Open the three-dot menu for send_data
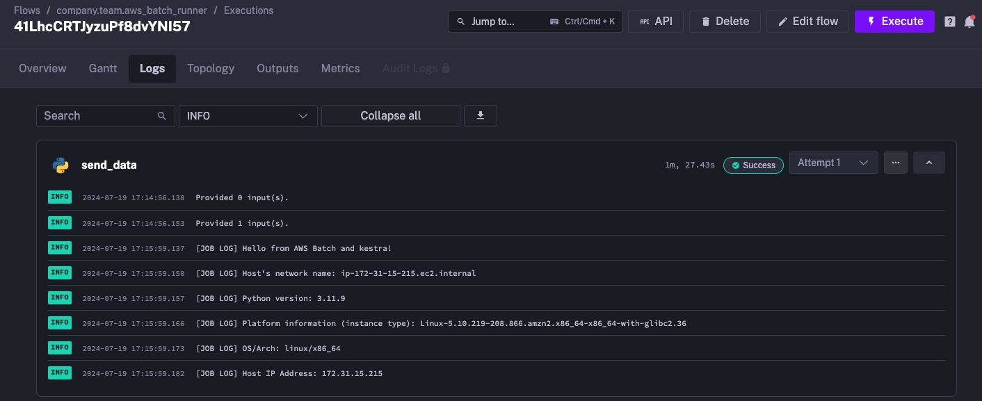The image size is (982, 401). click(x=895, y=163)
